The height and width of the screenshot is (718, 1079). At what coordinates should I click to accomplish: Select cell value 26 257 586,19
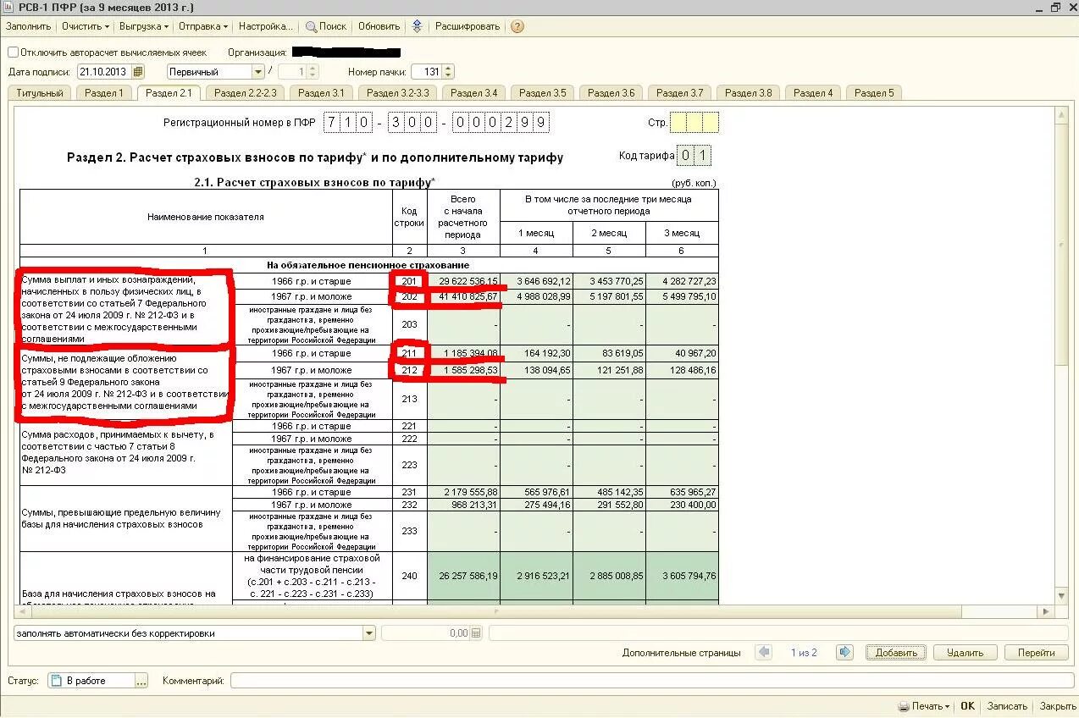point(463,576)
